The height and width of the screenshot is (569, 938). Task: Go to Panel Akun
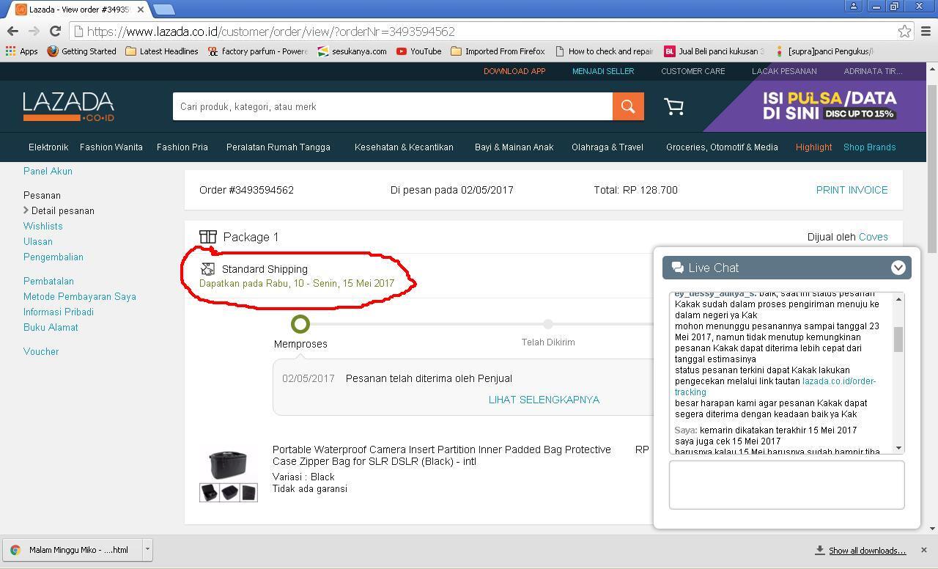(x=48, y=172)
